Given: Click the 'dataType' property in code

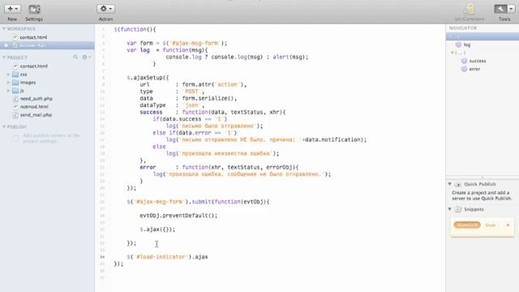Looking at the screenshot, I should 152,105.
